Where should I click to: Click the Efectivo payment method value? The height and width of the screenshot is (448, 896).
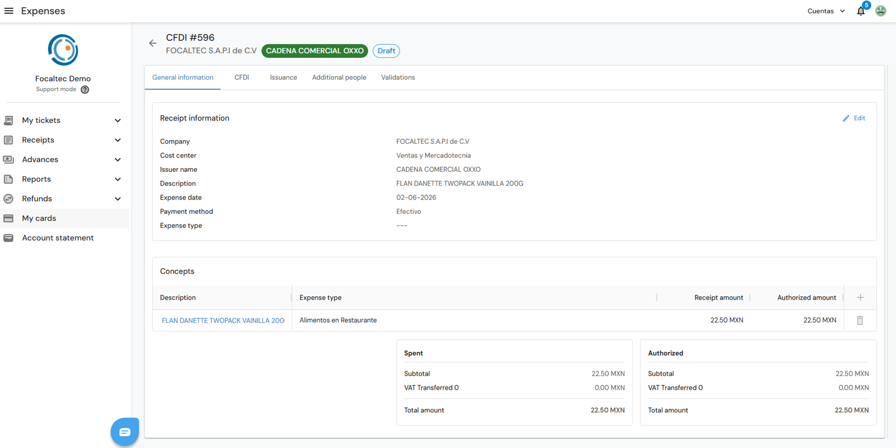[409, 212]
